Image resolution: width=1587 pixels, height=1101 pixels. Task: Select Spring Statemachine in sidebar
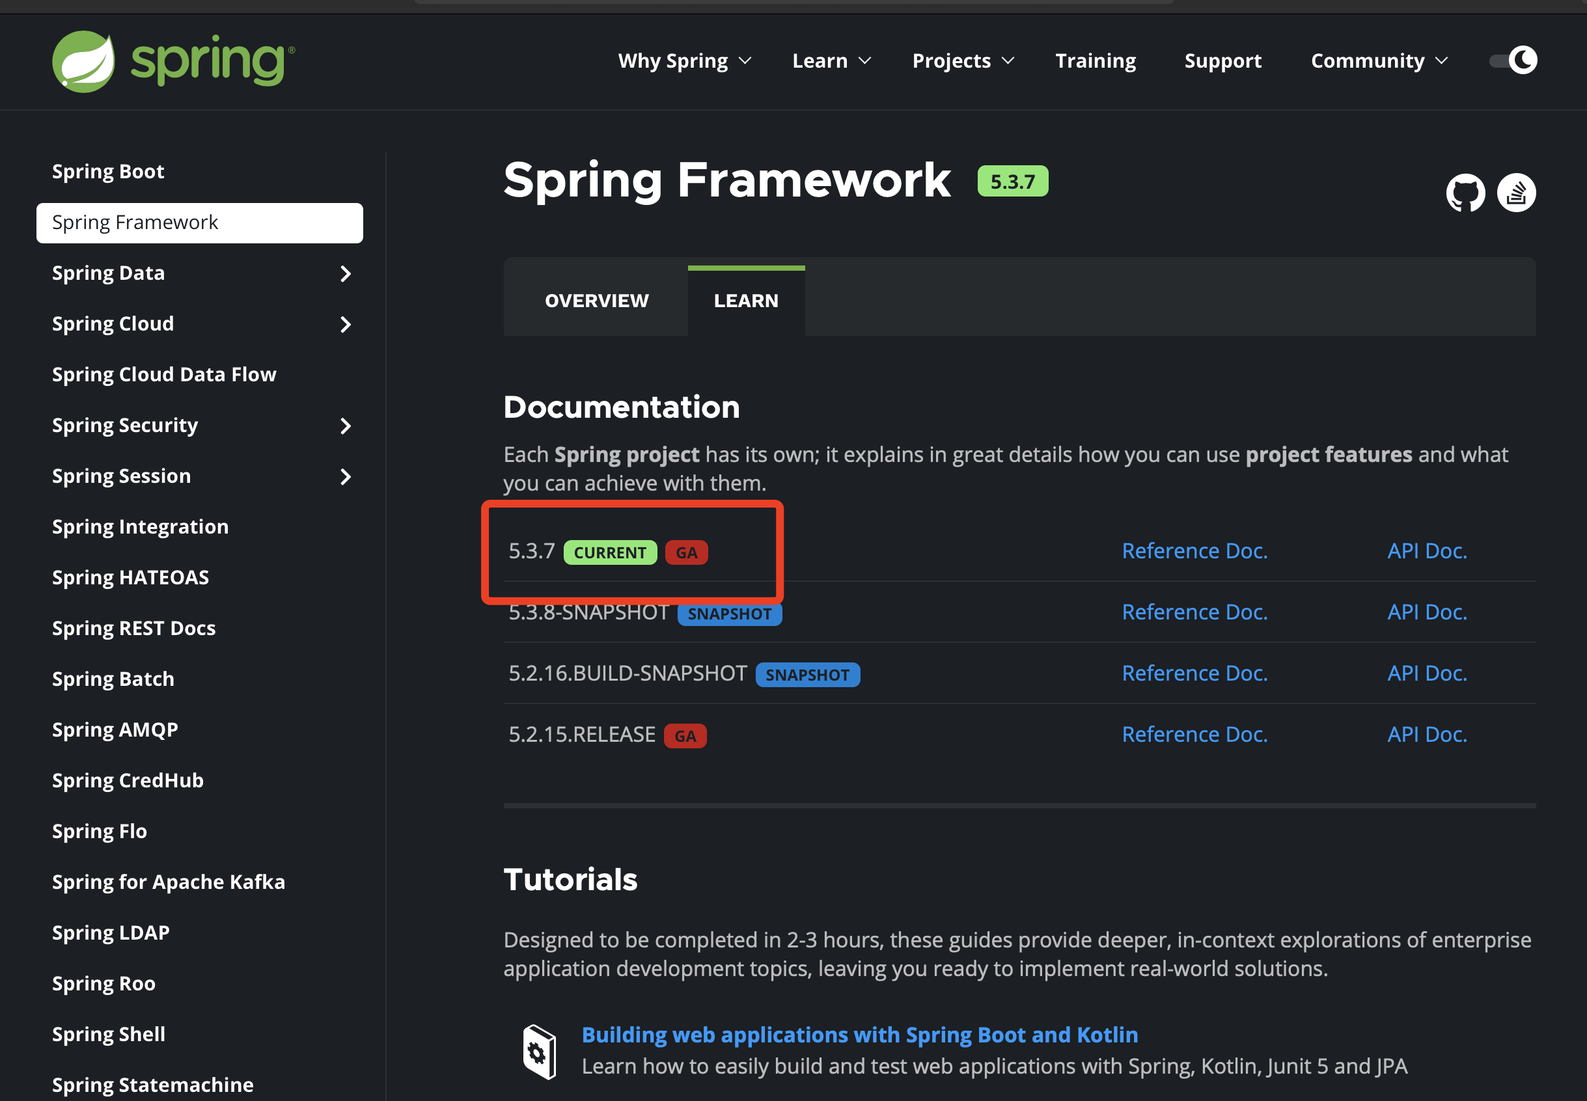point(152,1085)
